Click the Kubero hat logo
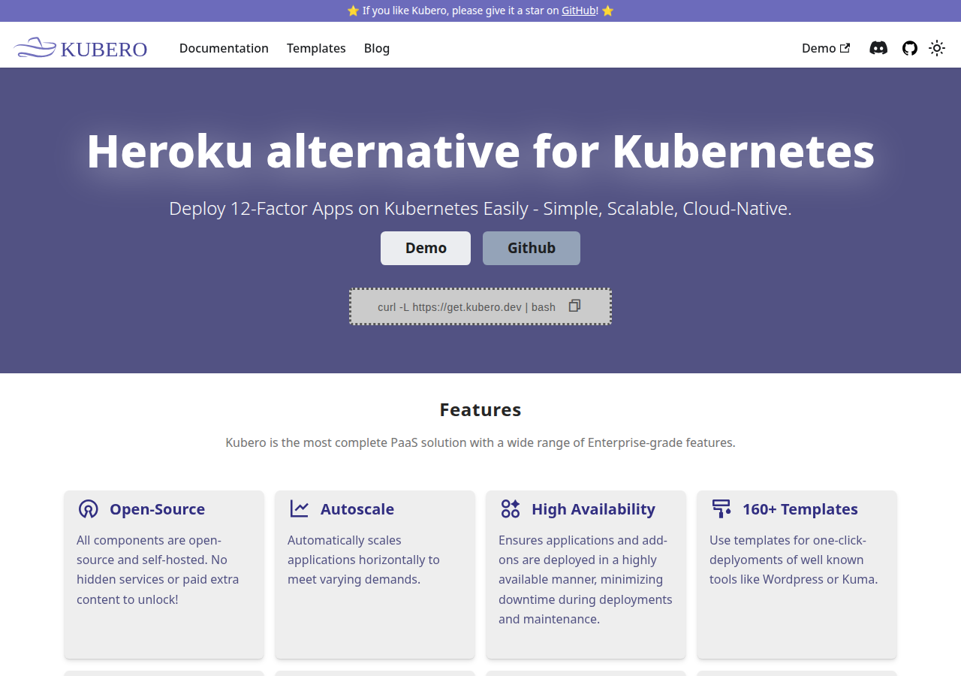Screen dimensions: 961x676 tap(35, 47)
